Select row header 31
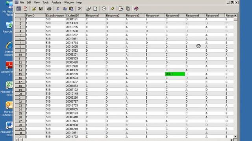The height and width of the screenshot is (141, 252). click(x=20, y=137)
